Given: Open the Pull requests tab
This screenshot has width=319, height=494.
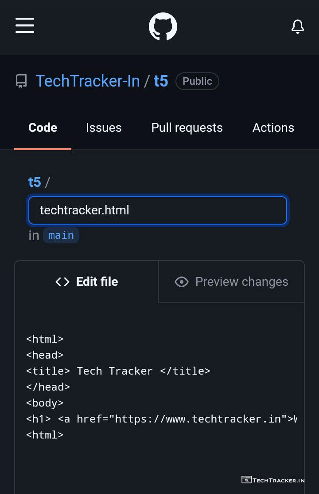Looking at the screenshot, I should [x=187, y=128].
